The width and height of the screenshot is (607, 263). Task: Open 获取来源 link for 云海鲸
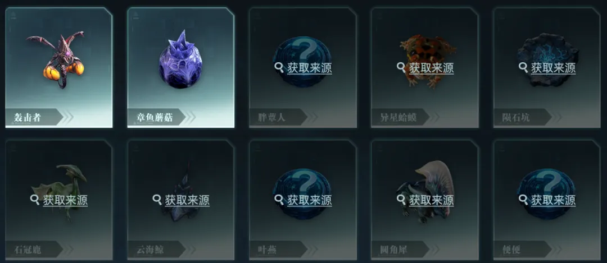(x=187, y=200)
